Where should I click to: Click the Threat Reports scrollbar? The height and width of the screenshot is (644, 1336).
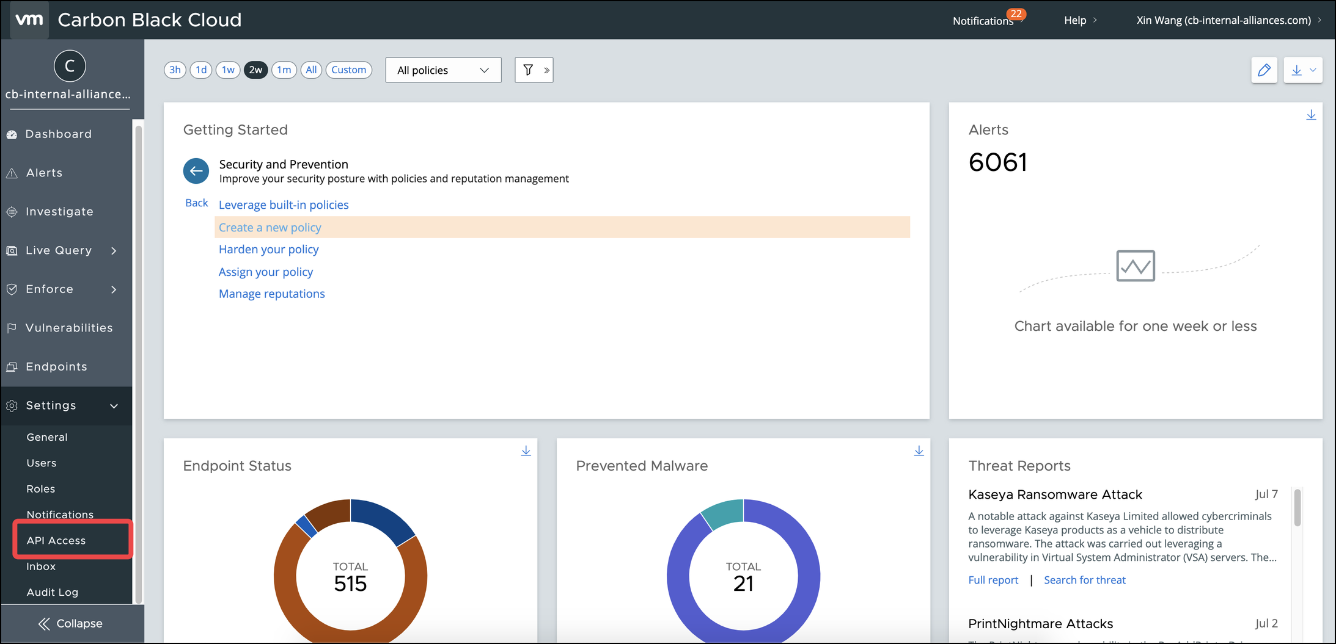[1297, 507]
